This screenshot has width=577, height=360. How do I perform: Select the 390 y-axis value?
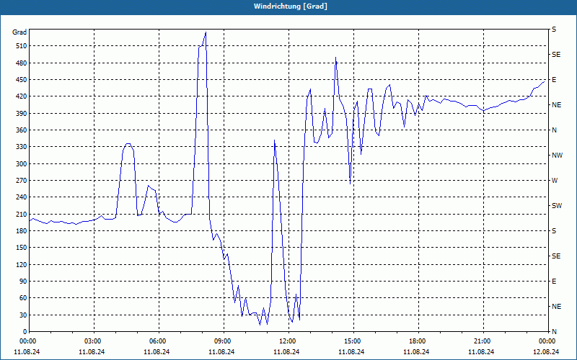(x=22, y=114)
